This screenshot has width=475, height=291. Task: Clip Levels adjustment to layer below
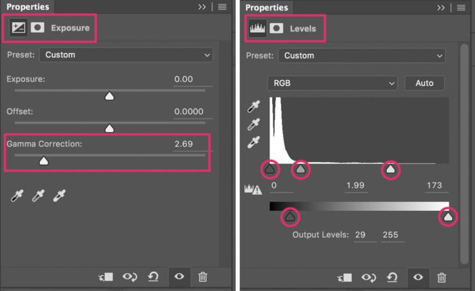tap(345, 278)
